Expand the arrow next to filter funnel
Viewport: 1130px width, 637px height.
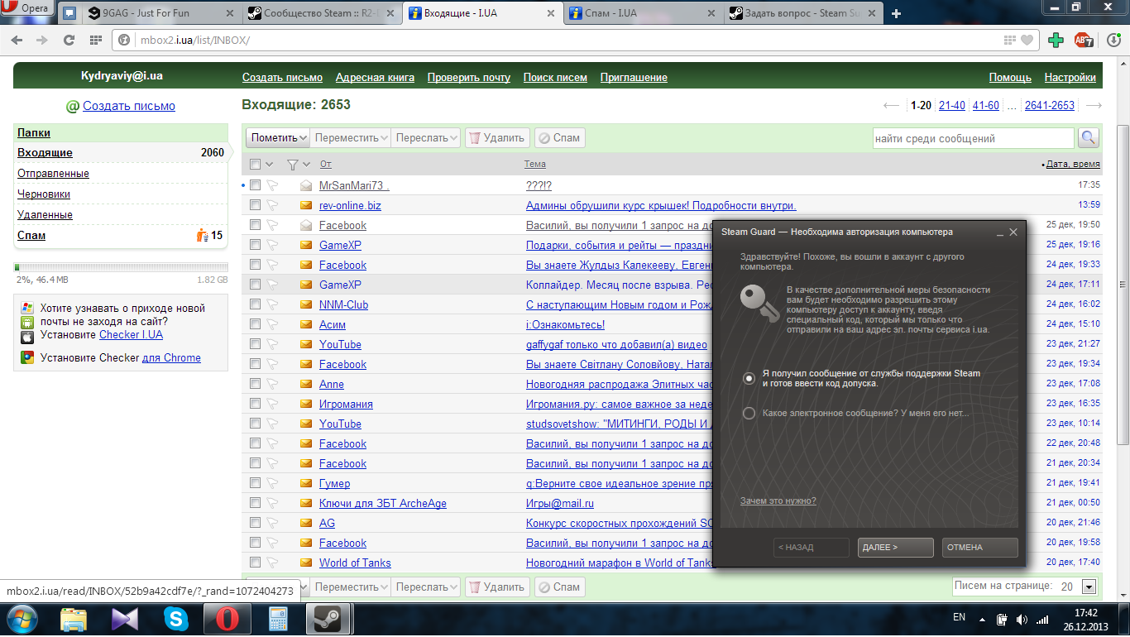coord(307,164)
